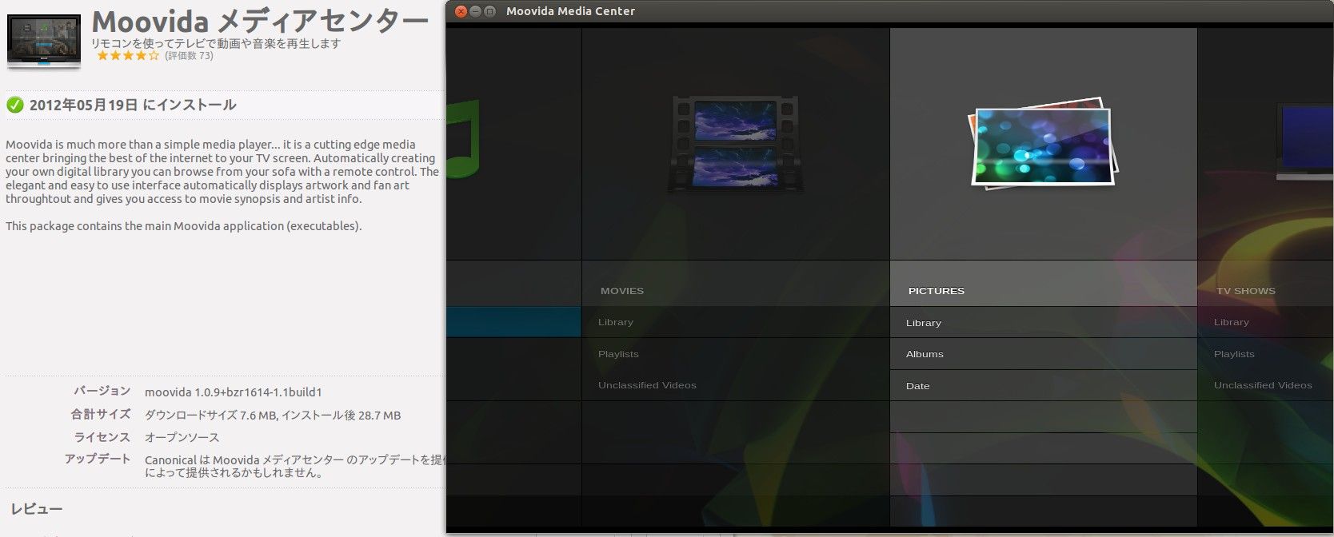Select the MOVIES category heading
Viewport: 1334px width, 537px height.
[622, 291]
